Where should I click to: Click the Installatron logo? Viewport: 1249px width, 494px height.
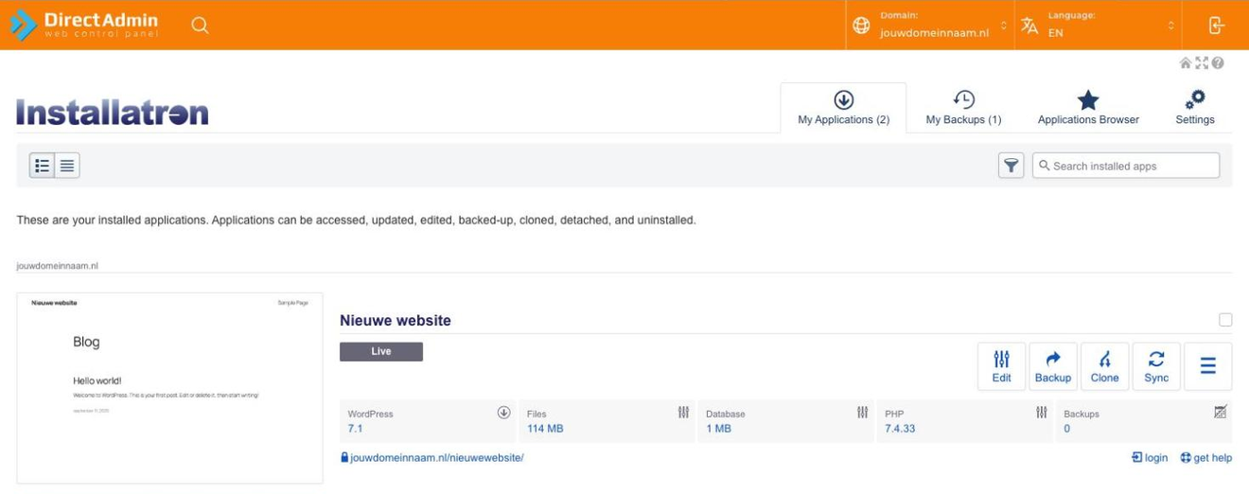pos(113,114)
